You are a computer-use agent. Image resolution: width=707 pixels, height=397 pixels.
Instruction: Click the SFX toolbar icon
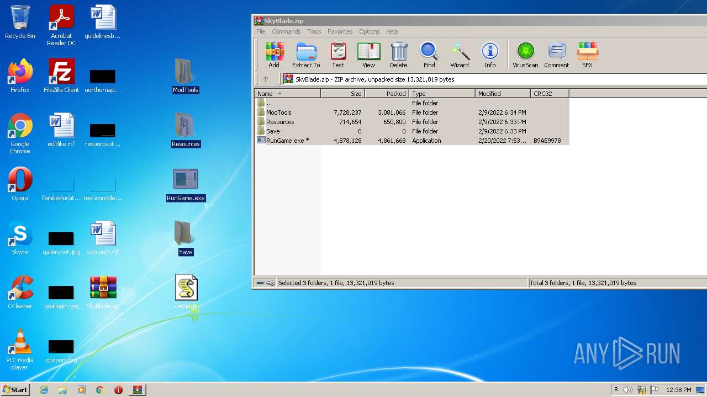[587, 55]
